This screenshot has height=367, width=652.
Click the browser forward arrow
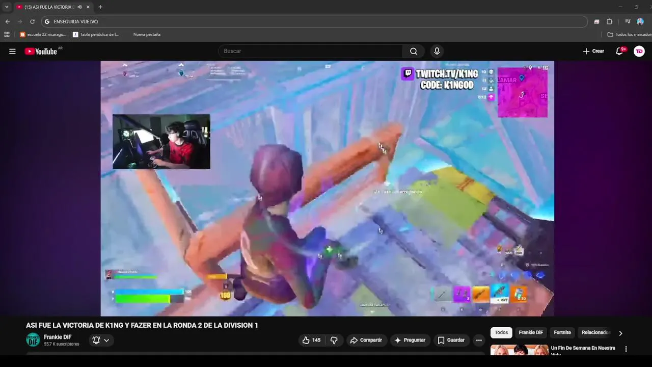[20, 21]
